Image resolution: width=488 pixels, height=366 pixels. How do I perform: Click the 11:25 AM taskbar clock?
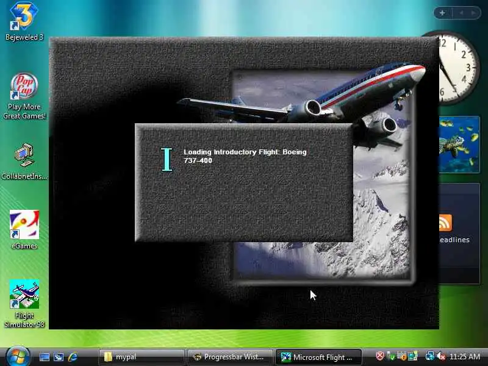click(465, 356)
